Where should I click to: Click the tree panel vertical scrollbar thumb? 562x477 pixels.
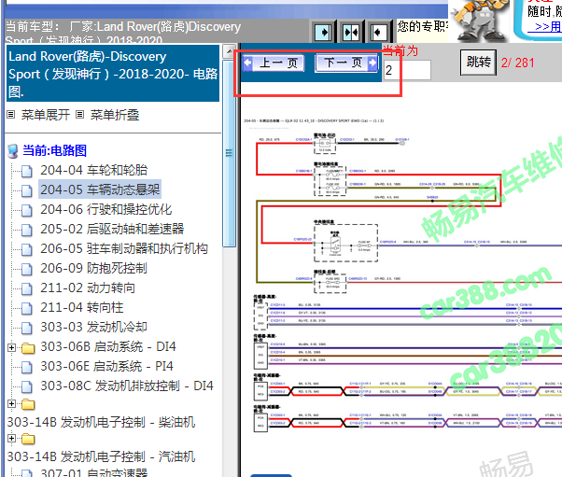[230, 153]
